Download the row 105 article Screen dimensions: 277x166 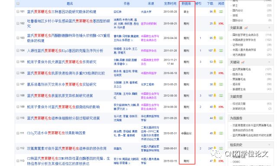point(215,62)
